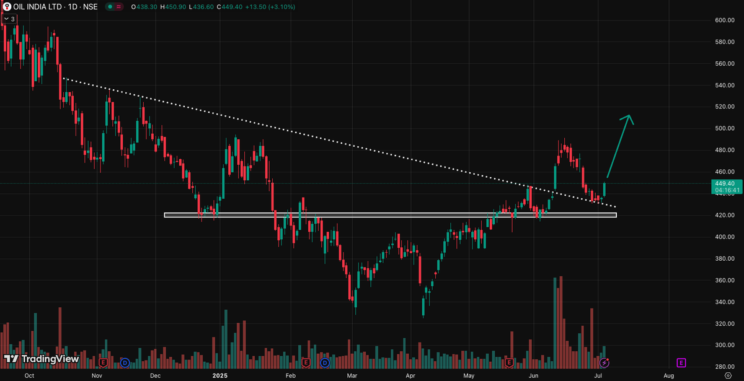
Task: Click the 600.00 price scale label
Action: pyautogui.click(x=725, y=20)
